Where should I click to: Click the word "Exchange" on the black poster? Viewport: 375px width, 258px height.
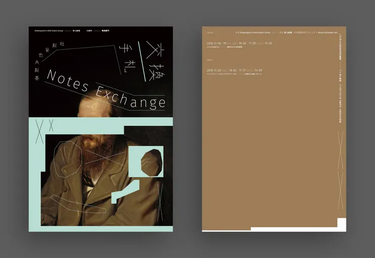pos(130,98)
